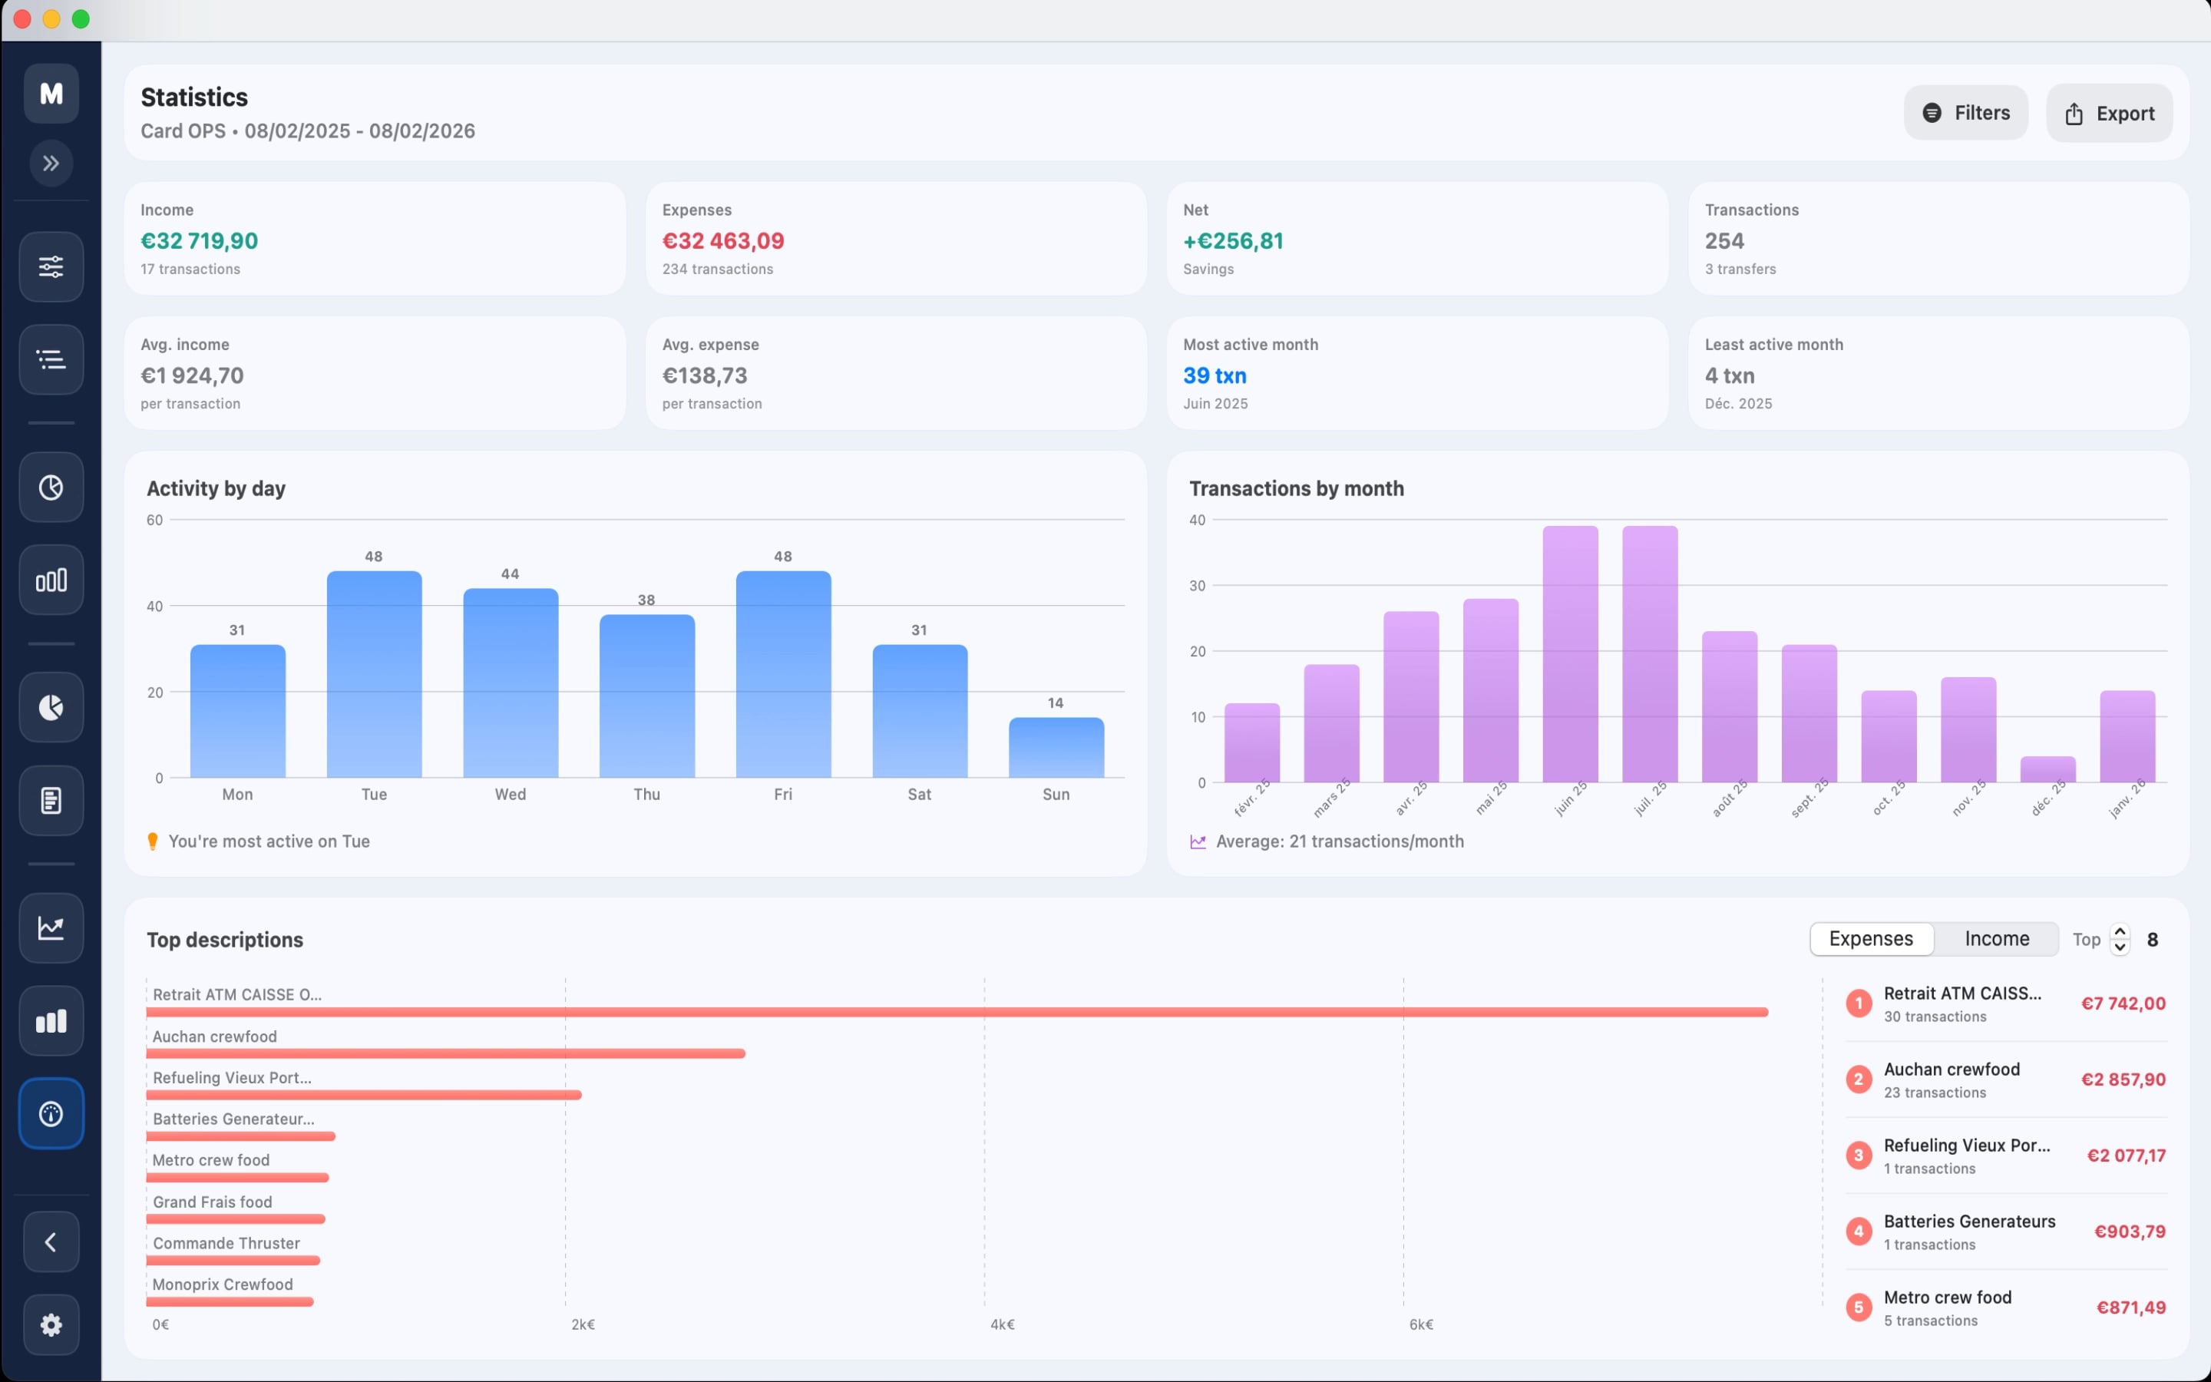This screenshot has height=1382, width=2211.
Task: Collapse the sidebar with the chevron
Action: pyautogui.click(x=51, y=1241)
